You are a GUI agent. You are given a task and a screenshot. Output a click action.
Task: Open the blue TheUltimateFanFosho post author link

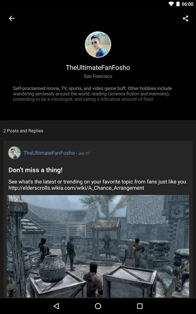click(49, 153)
